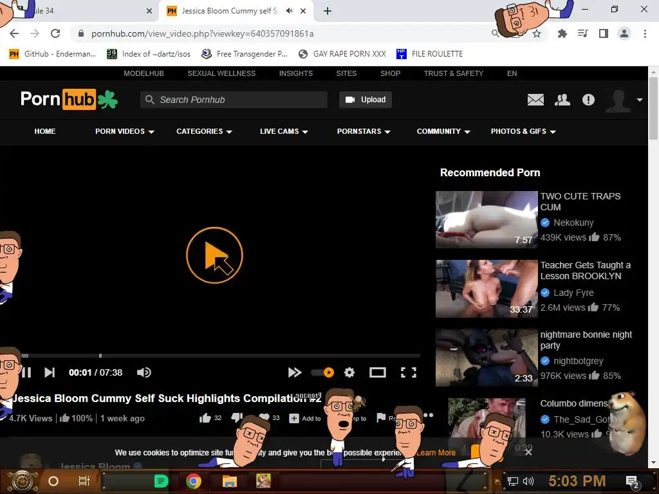
Task: Expand the COMMUNITY dropdown
Action: [x=443, y=131]
